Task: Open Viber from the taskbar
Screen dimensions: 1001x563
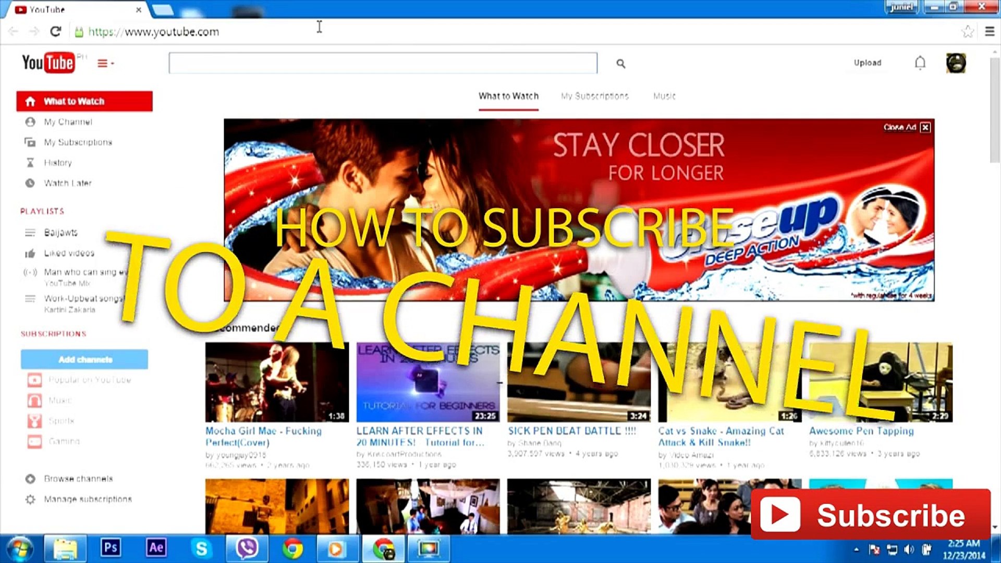Action: pos(247,548)
